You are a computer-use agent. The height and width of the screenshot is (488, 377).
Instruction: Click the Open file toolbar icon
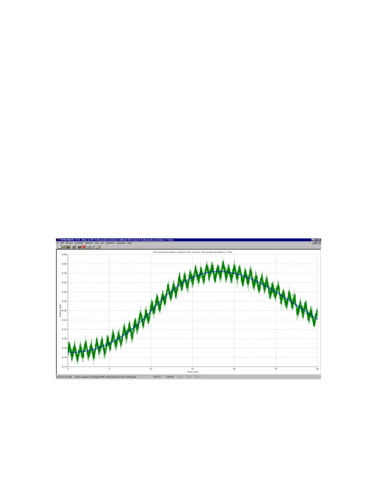coord(64,247)
